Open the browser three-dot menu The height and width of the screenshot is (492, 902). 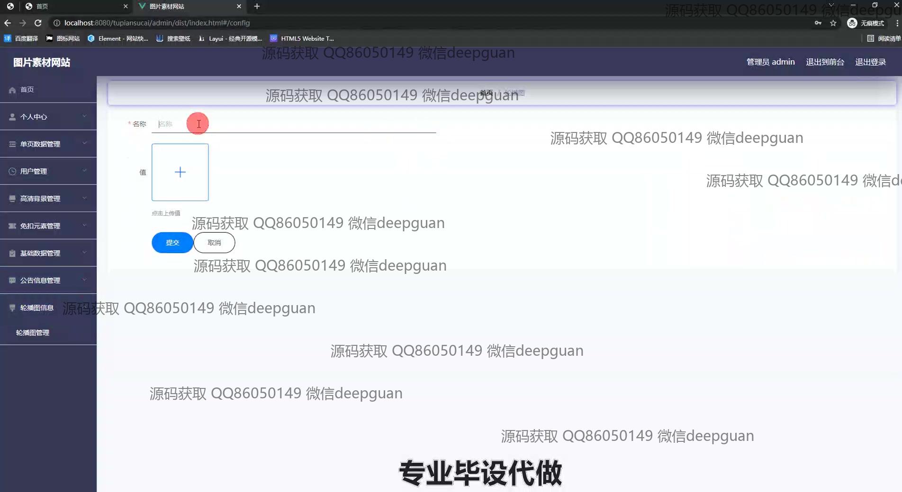pos(897,23)
